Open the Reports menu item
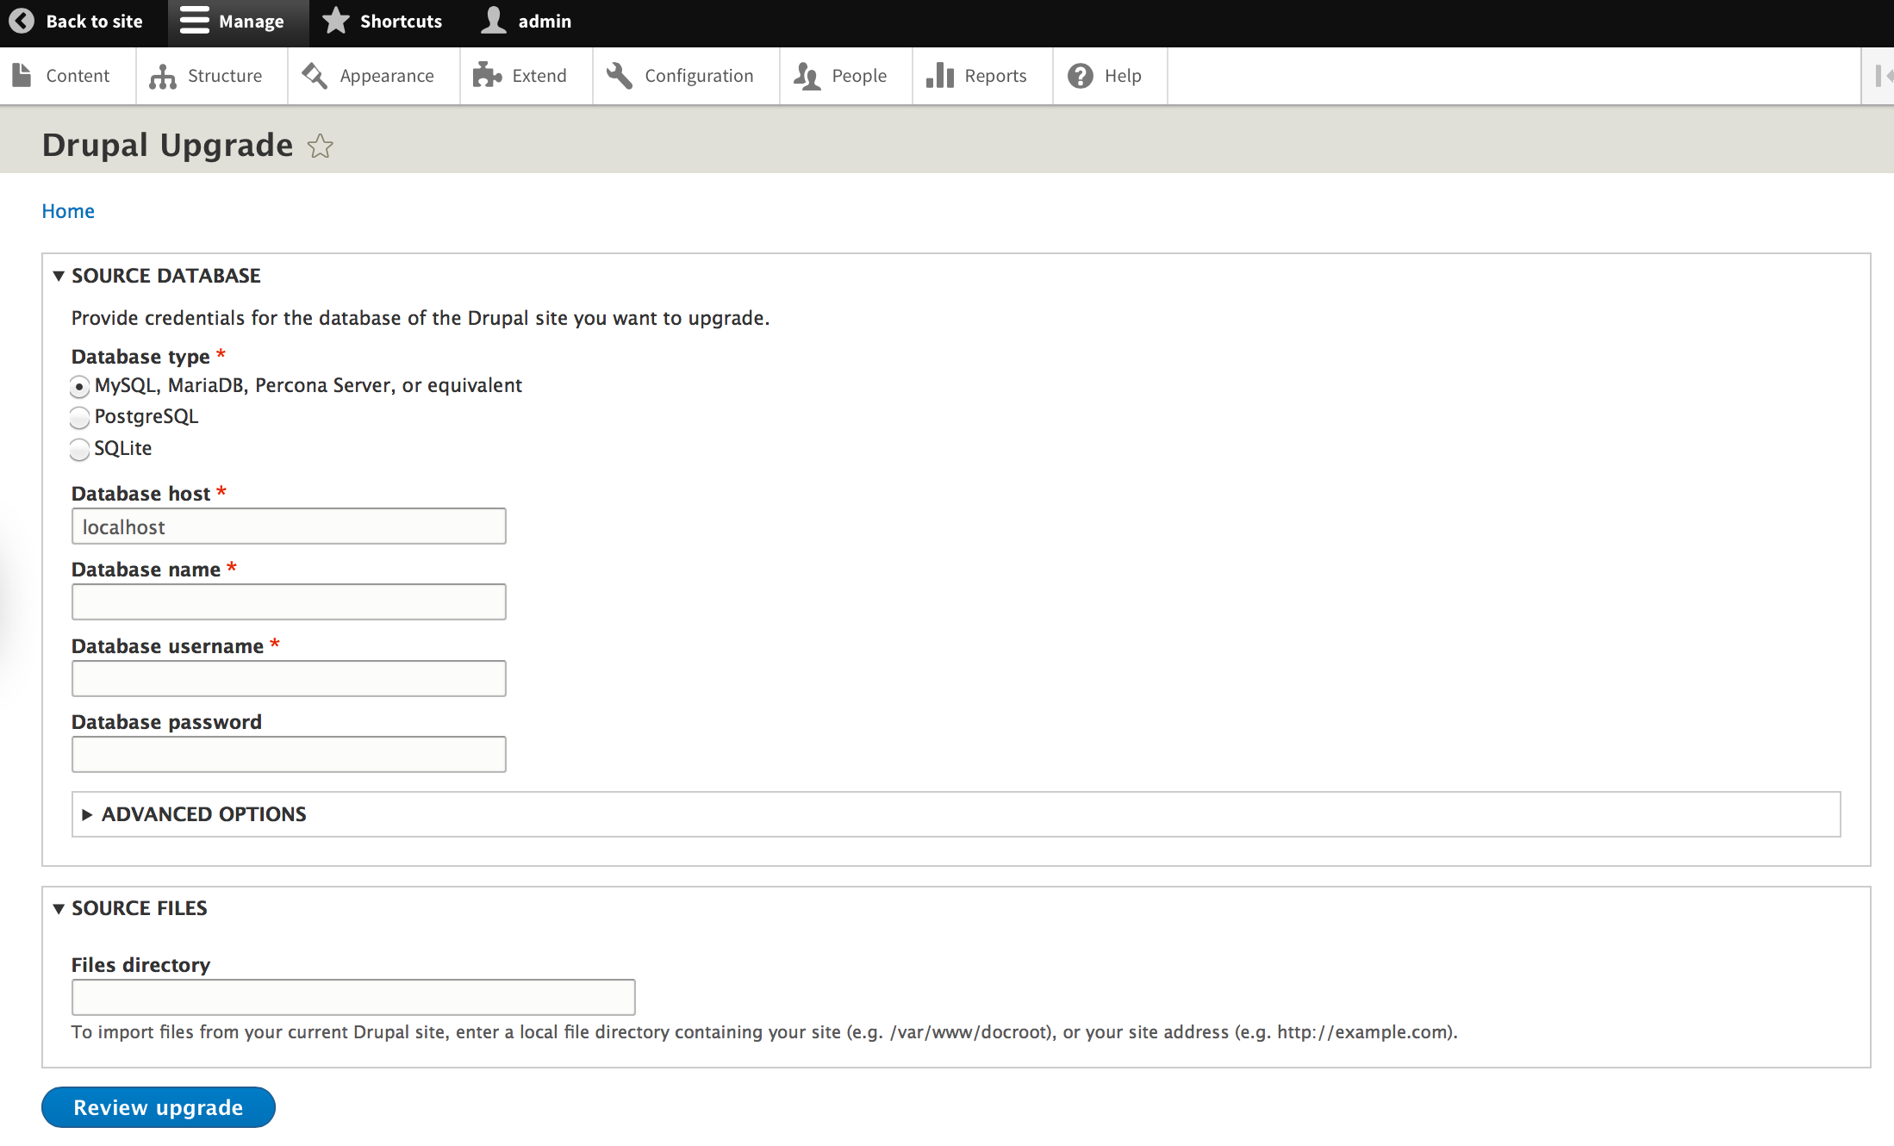Image resolution: width=1894 pixels, height=1146 pixels. [983, 76]
